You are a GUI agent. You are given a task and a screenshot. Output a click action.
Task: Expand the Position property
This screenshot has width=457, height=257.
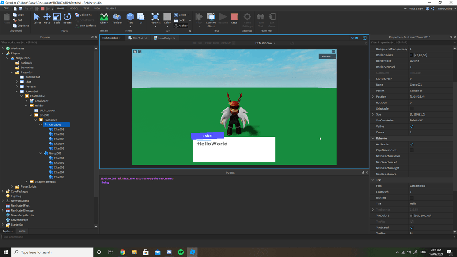point(373,96)
